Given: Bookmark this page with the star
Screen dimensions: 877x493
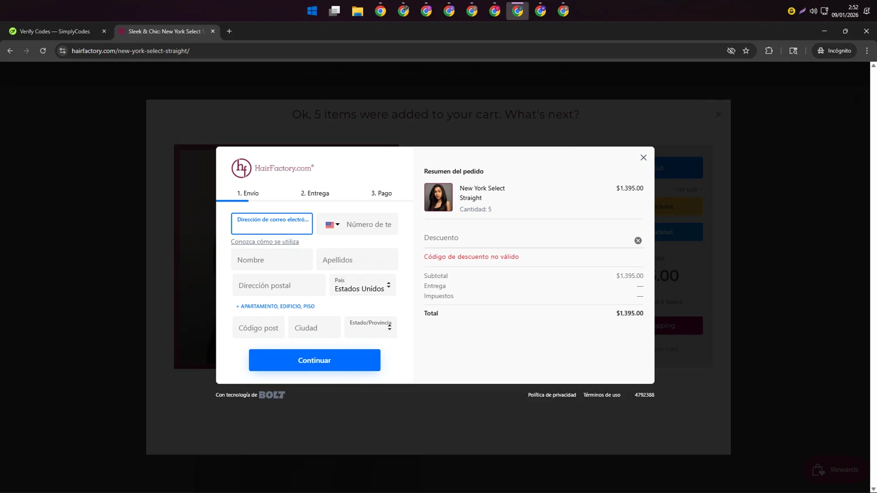Looking at the screenshot, I should click(746, 51).
